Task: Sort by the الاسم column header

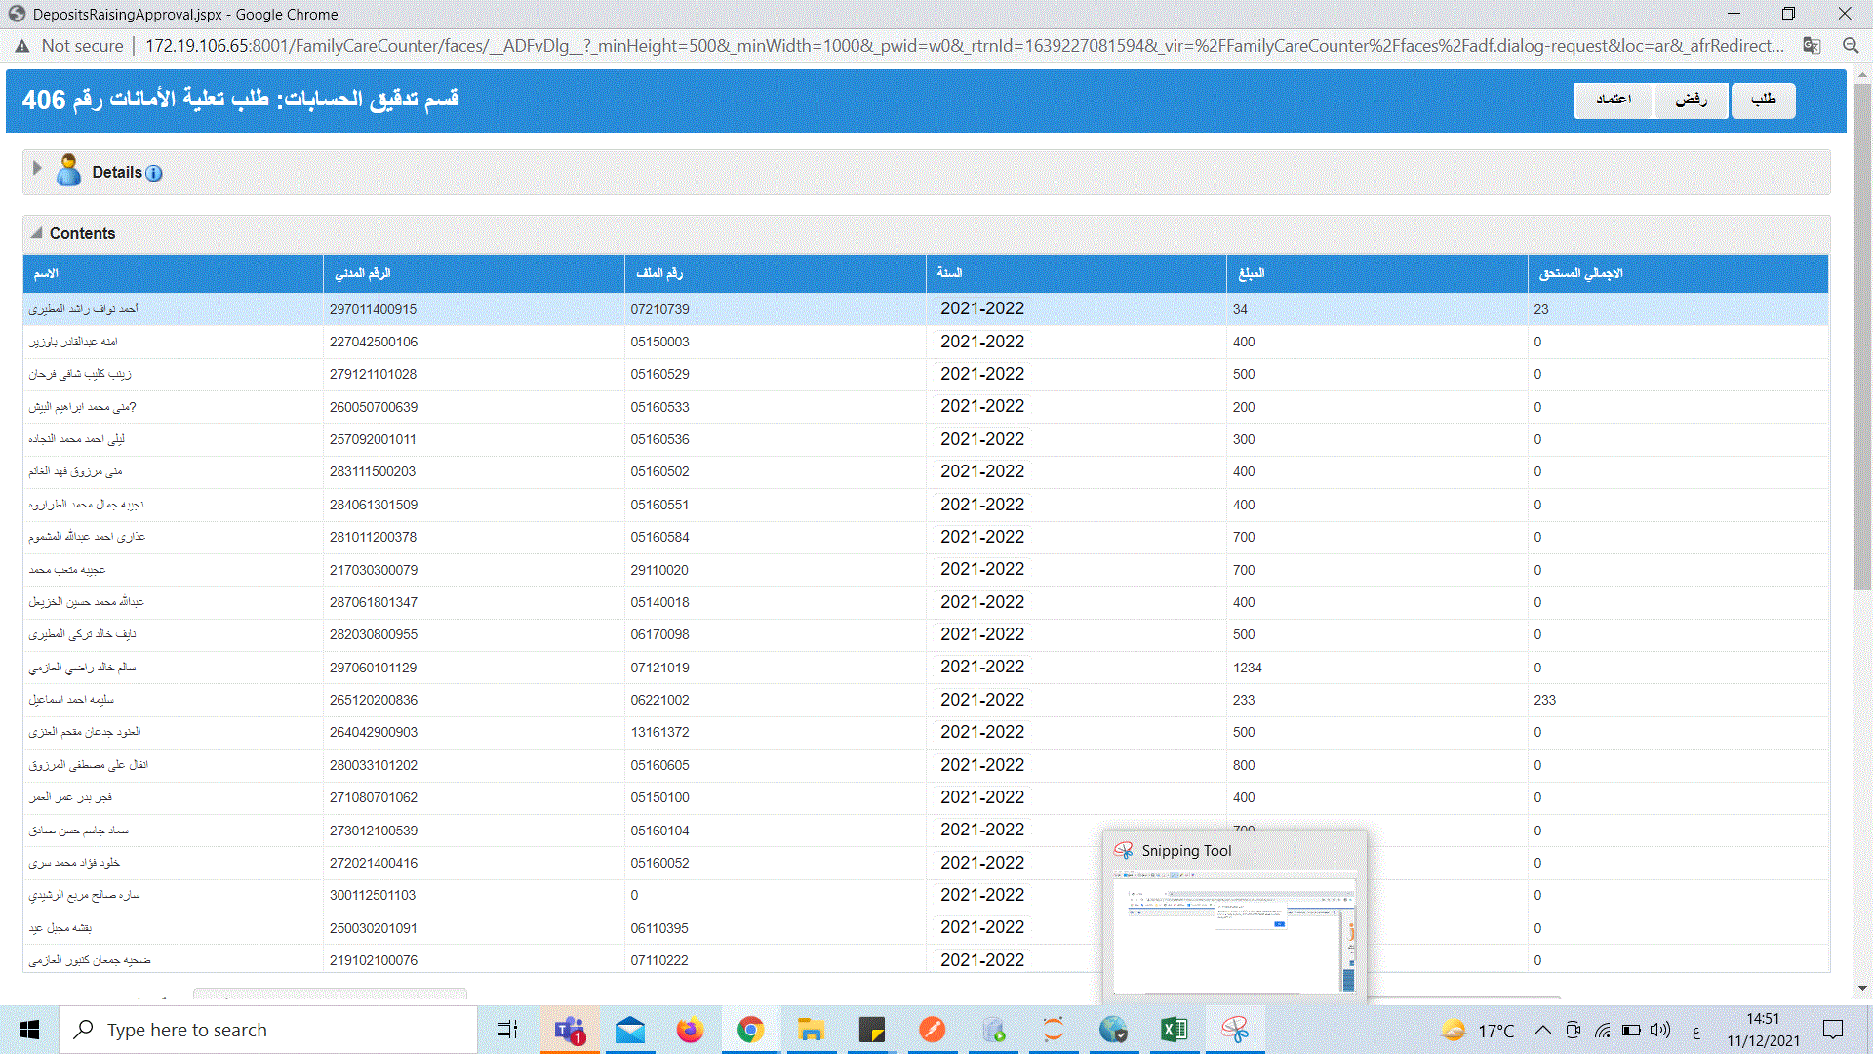Action: (x=173, y=273)
